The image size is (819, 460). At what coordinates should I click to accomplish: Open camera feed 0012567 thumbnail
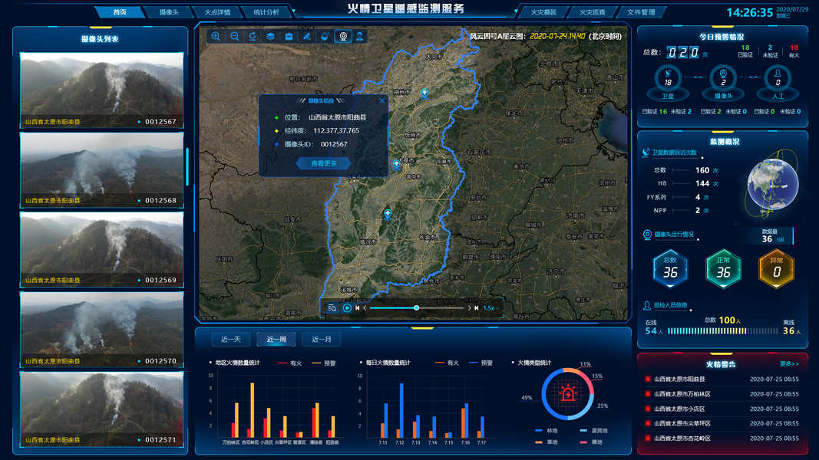click(x=102, y=90)
